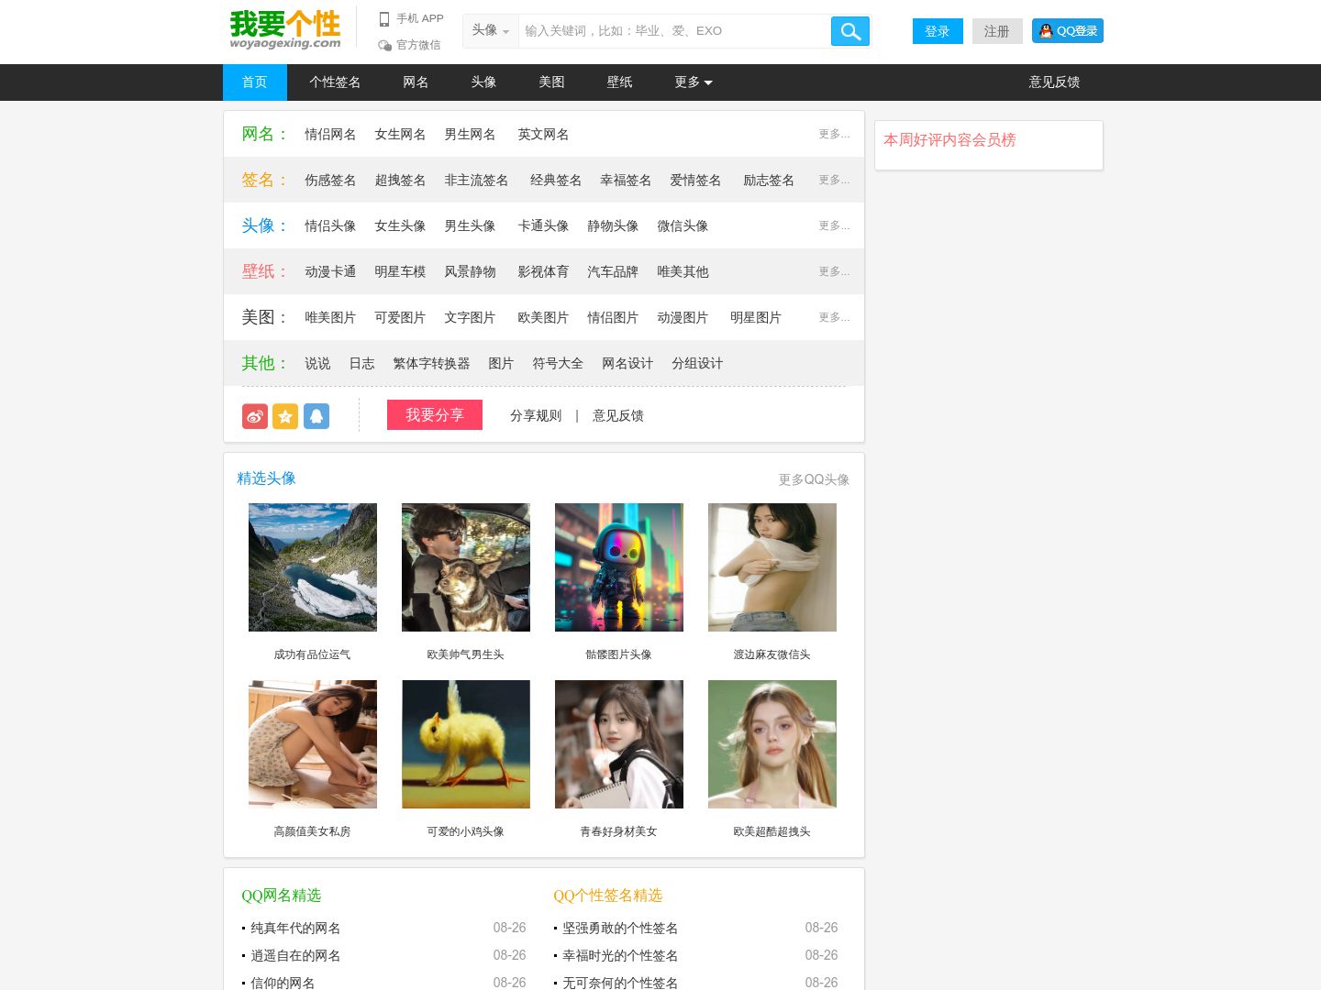Screen dimensions: 1321x990
Task: Click the QQ个性签名精选 heading
Action: point(607,896)
